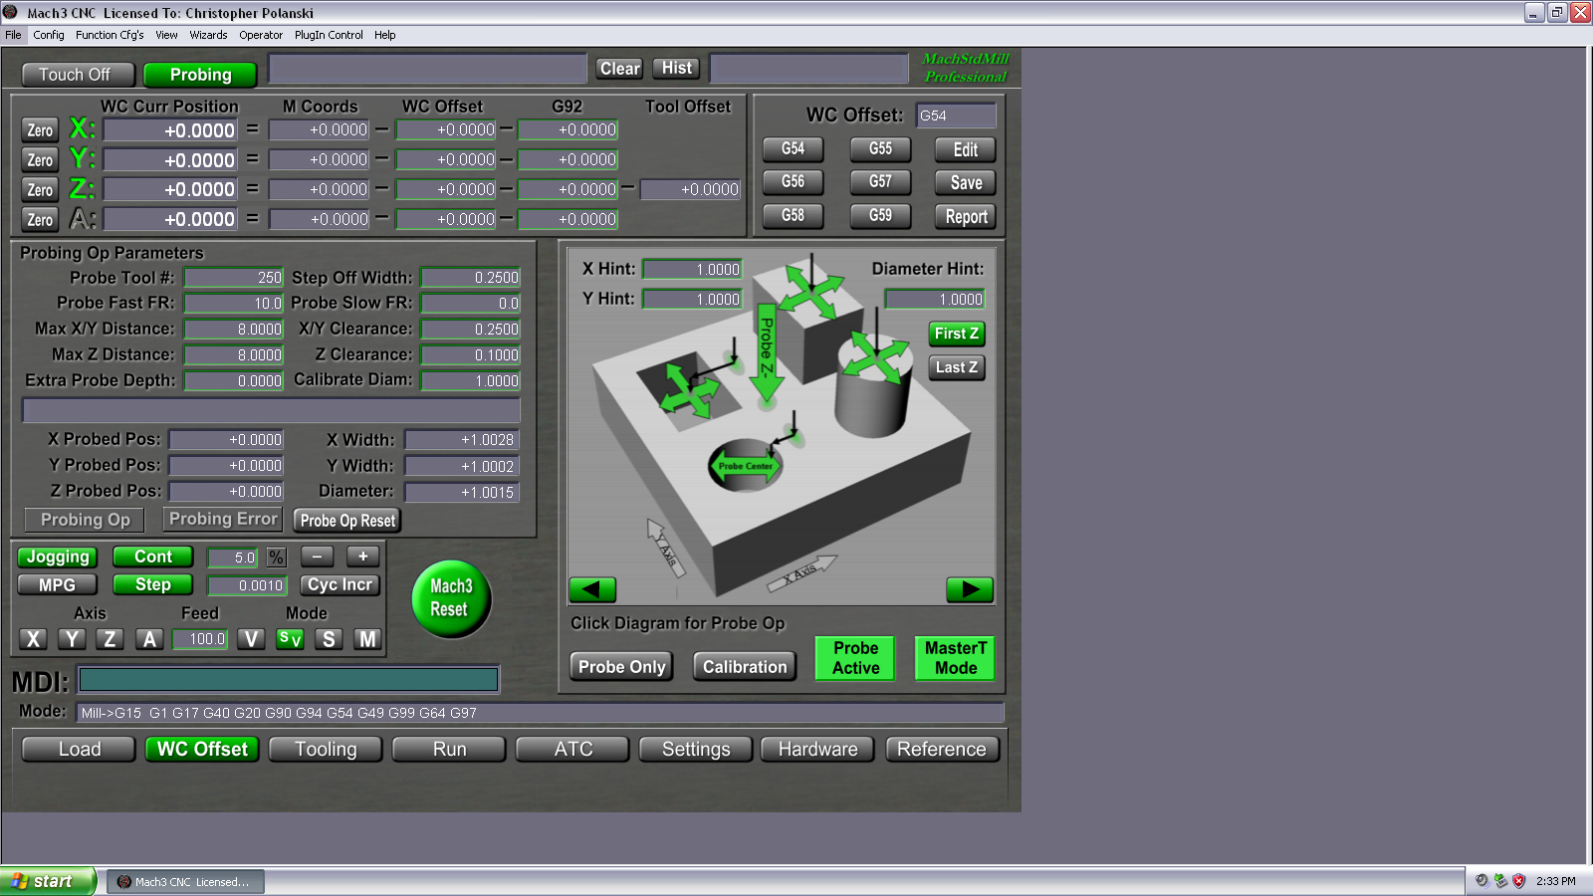Select the cylinder boss probing arrows in diagram
The width and height of the screenshot is (1593, 896).
876,357
